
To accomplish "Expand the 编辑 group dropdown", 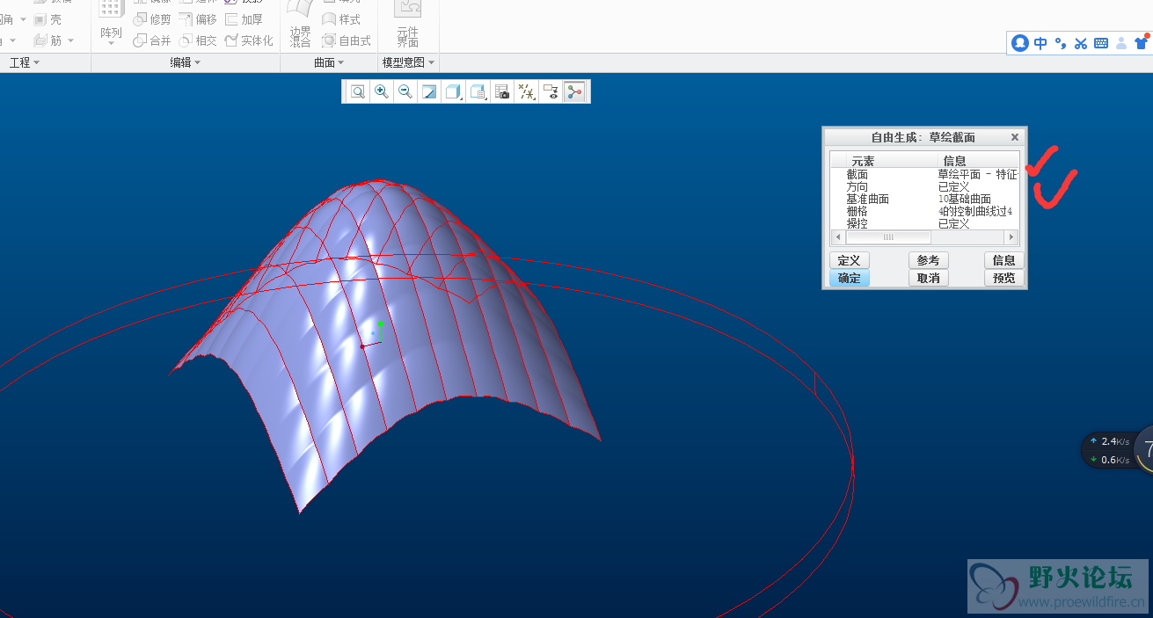I will [186, 62].
